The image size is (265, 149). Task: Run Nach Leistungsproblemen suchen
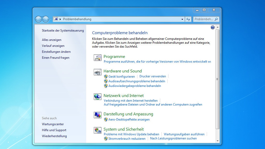173,139
